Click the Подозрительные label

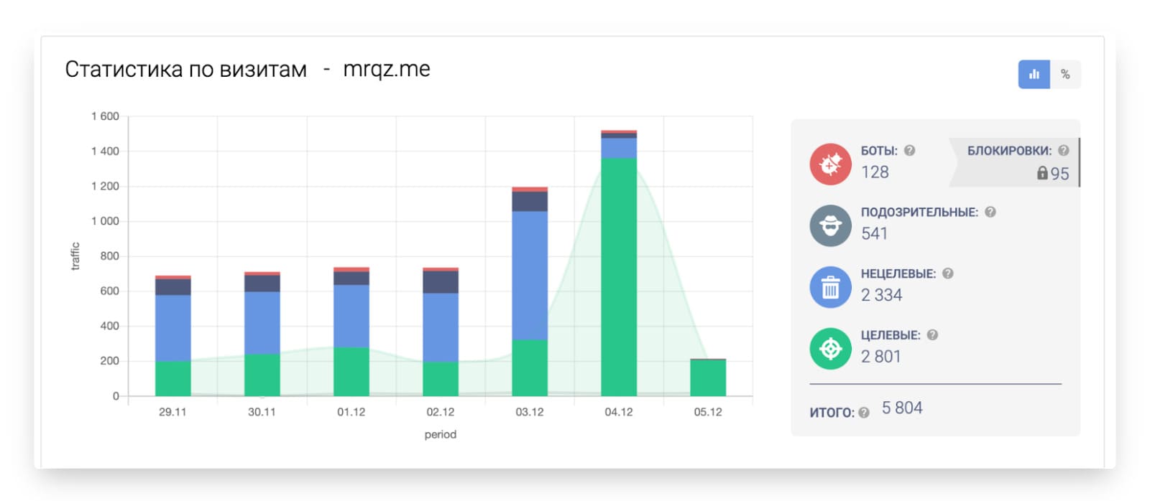(x=919, y=212)
